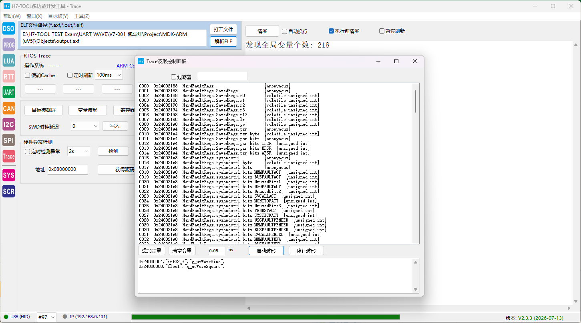Click the variable list vertical scrollbar
The width and height of the screenshot is (581, 323).
coord(416,163)
